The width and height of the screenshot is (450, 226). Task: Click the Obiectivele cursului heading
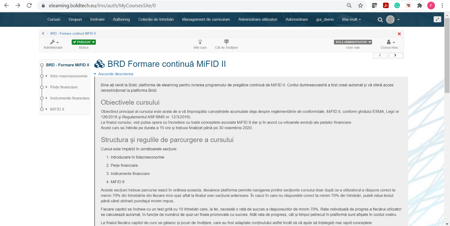(130, 102)
